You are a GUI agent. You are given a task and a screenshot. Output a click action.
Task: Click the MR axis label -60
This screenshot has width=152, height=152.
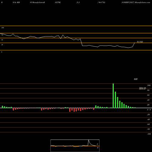(x=148, y=124)
